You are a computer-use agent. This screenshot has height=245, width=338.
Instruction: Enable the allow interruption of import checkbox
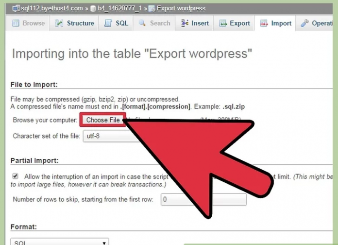click(x=16, y=176)
